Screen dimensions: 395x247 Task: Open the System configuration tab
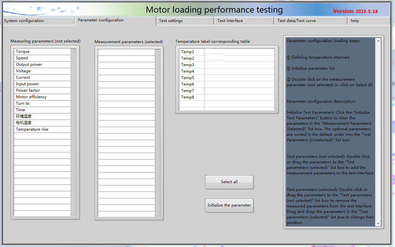[x=24, y=21]
